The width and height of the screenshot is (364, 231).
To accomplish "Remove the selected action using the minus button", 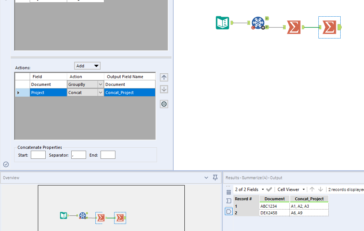I will click(x=164, y=104).
